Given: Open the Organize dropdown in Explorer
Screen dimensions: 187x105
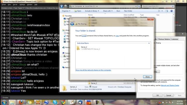Looking at the screenshot, I should tap(66, 11).
